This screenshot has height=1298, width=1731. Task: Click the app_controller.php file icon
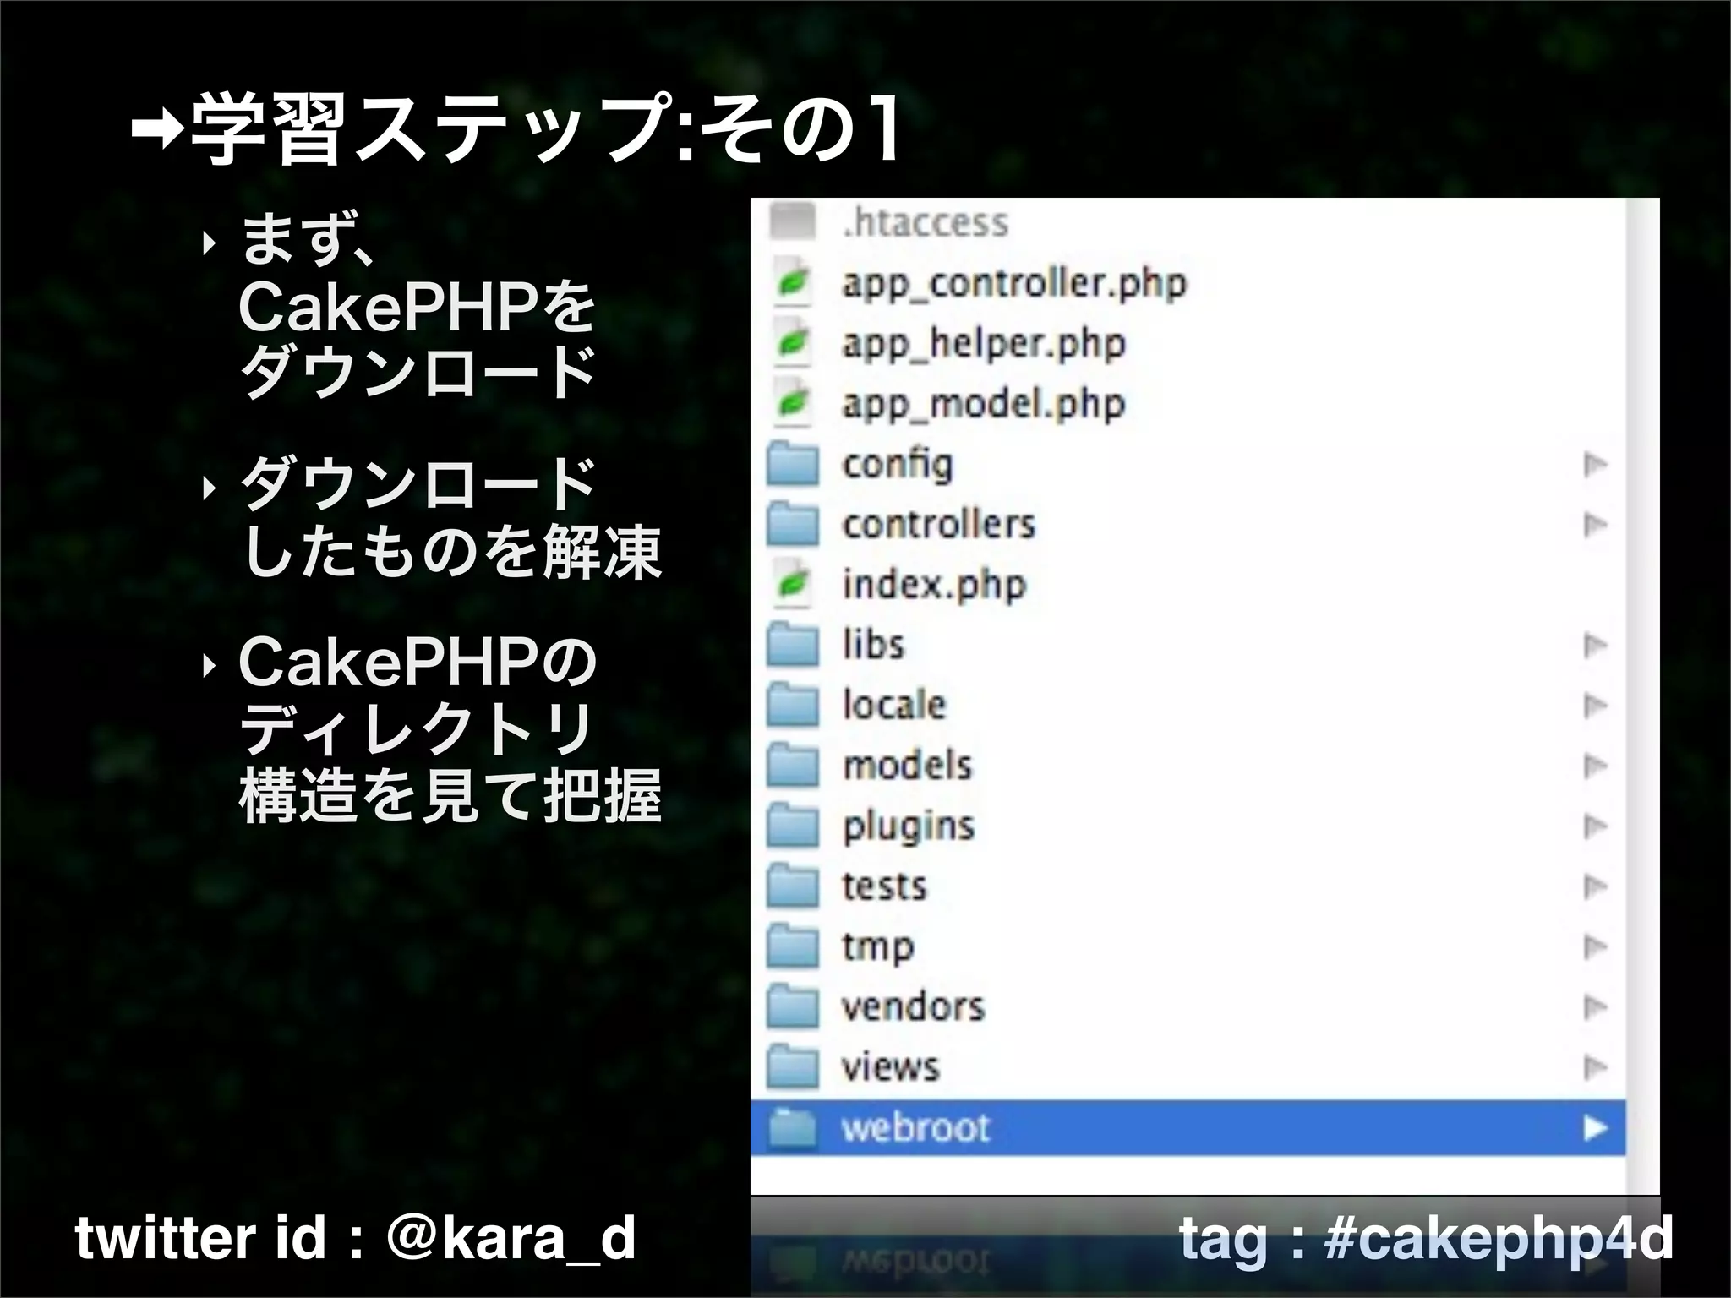[x=793, y=283]
